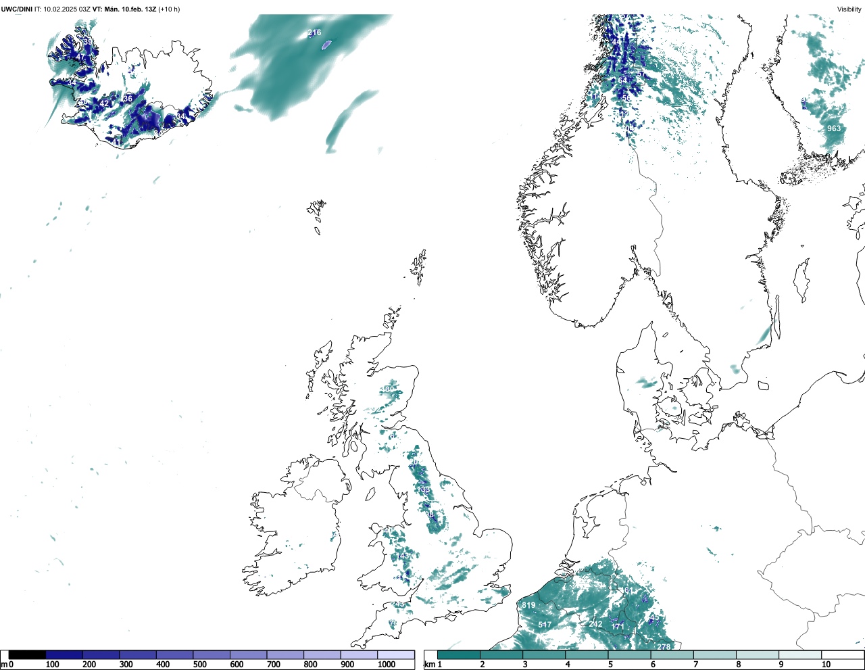Image resolution: width=865 pixels, height=670 pixels.
Task: Click the 3–4 km legend swatch
Action: (544, 654)
